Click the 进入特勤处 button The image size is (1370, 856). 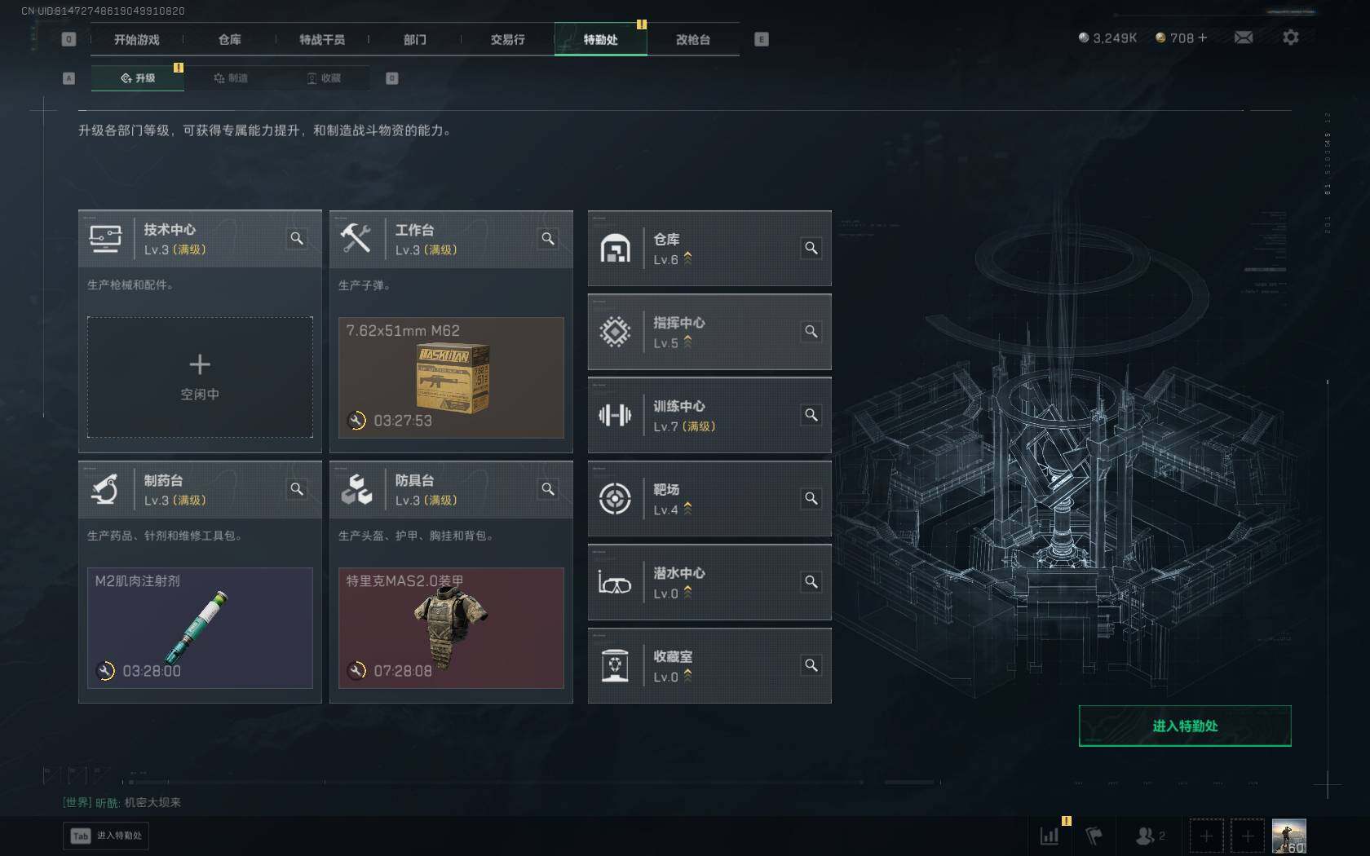(1185, 726)
